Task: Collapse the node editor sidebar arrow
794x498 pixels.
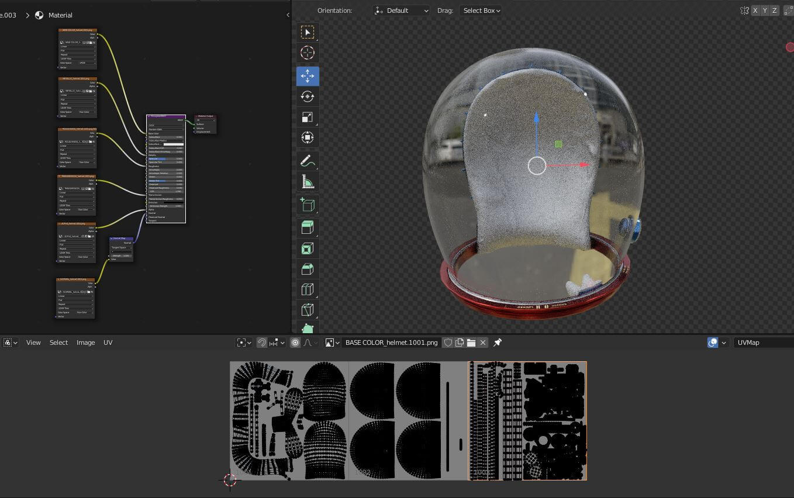Action: coord(288,15)
